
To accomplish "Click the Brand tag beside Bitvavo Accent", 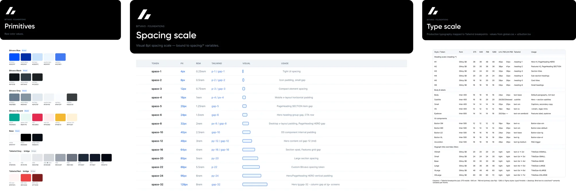I will 26,111.
